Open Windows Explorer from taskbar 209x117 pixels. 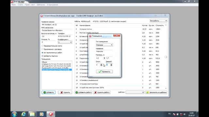coord(32,114)
